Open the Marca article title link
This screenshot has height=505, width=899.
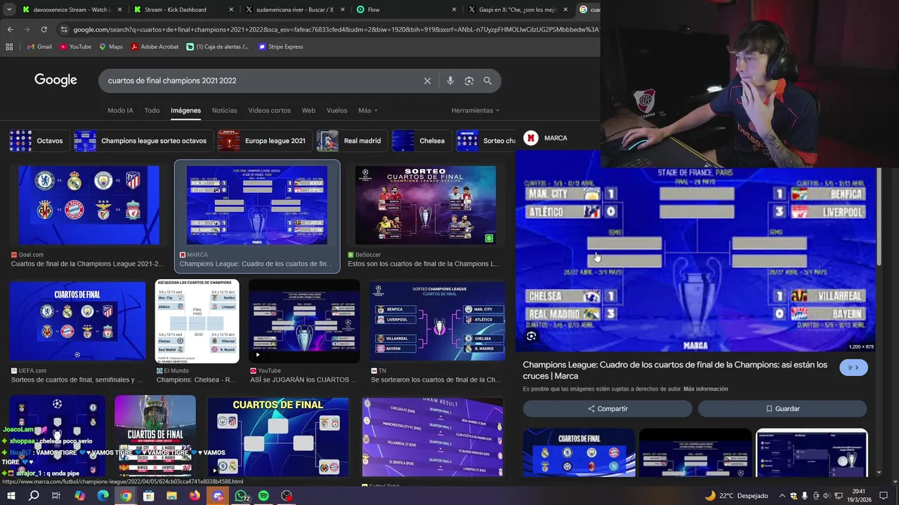point(675,370)
